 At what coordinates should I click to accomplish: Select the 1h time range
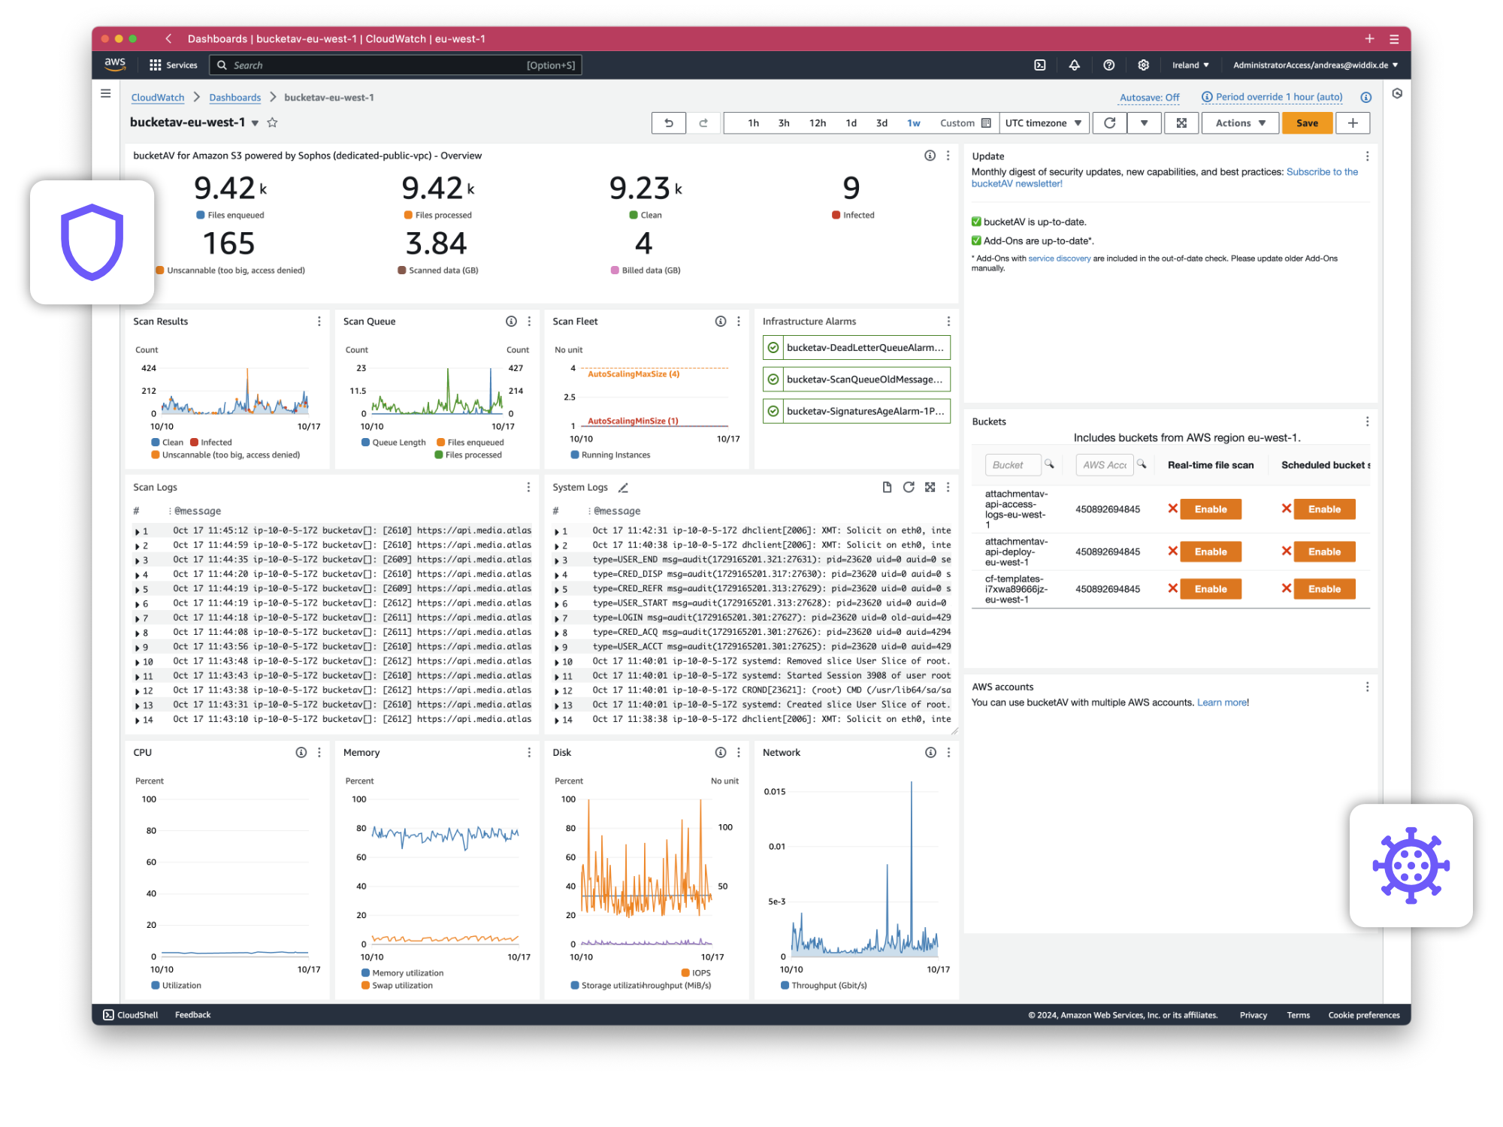click(753, 123)
